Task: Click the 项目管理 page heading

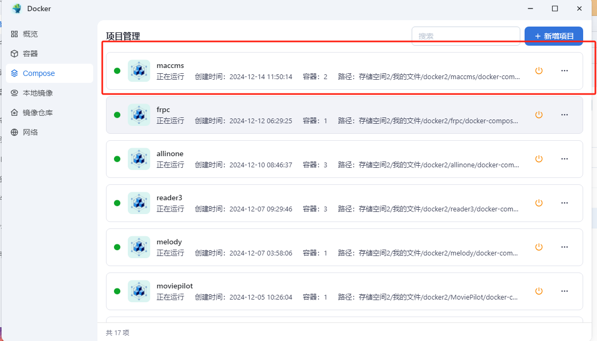Action: click(x=123, y=36)
